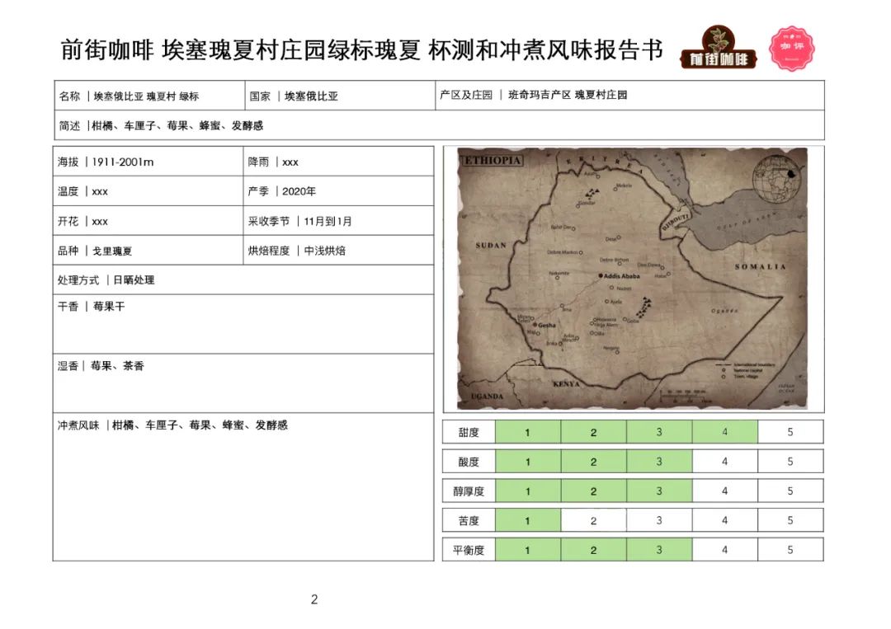This screenshot has height=629, width=891.
Task: Select score 1 in the 苦度 row
Action: click(528, 520)
